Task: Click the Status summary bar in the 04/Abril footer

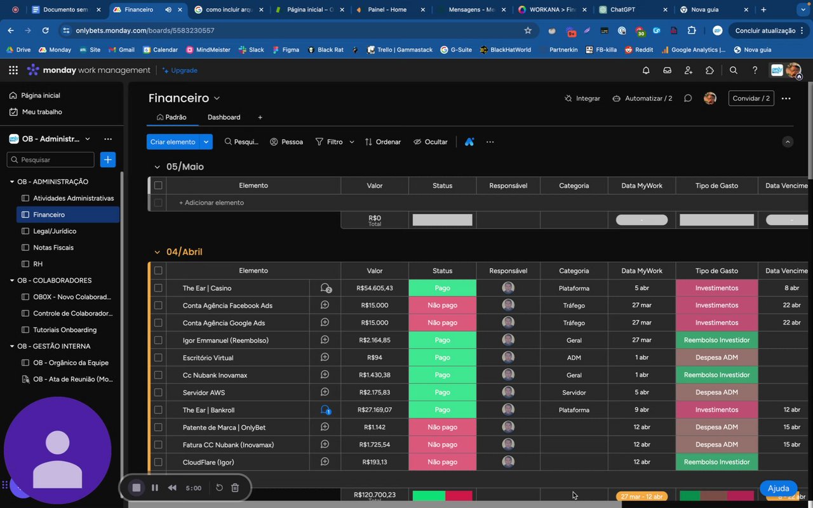Action: (443, 496)
